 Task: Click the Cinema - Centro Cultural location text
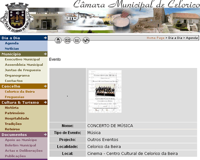[132, 154]
